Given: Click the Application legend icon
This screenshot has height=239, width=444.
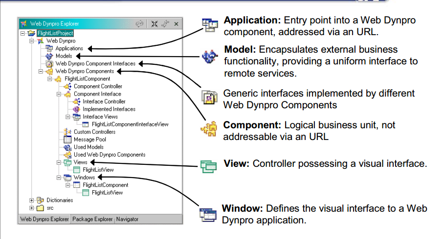Looking at the screenshot, I should click(210, 25).
